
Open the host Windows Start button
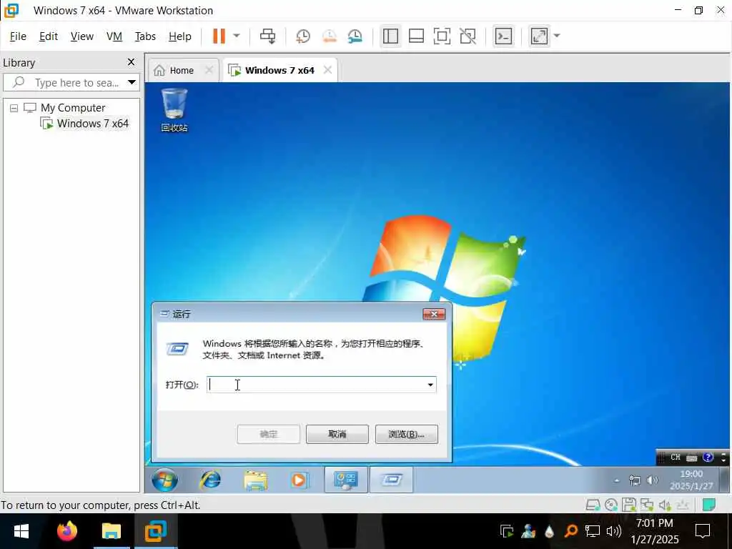coord(21,531)
